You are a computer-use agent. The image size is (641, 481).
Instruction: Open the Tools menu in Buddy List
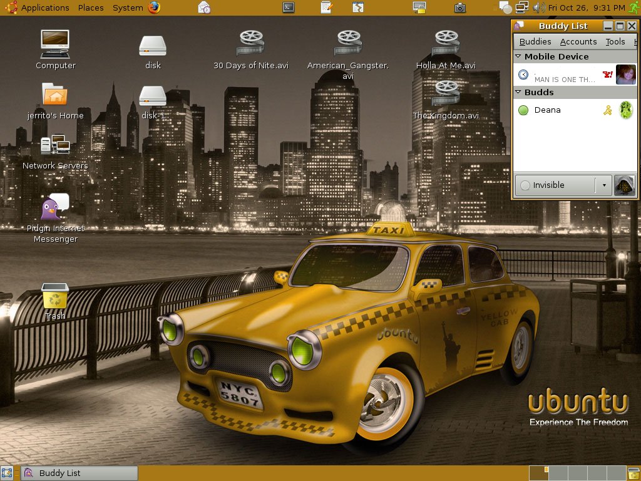[615, 41]
